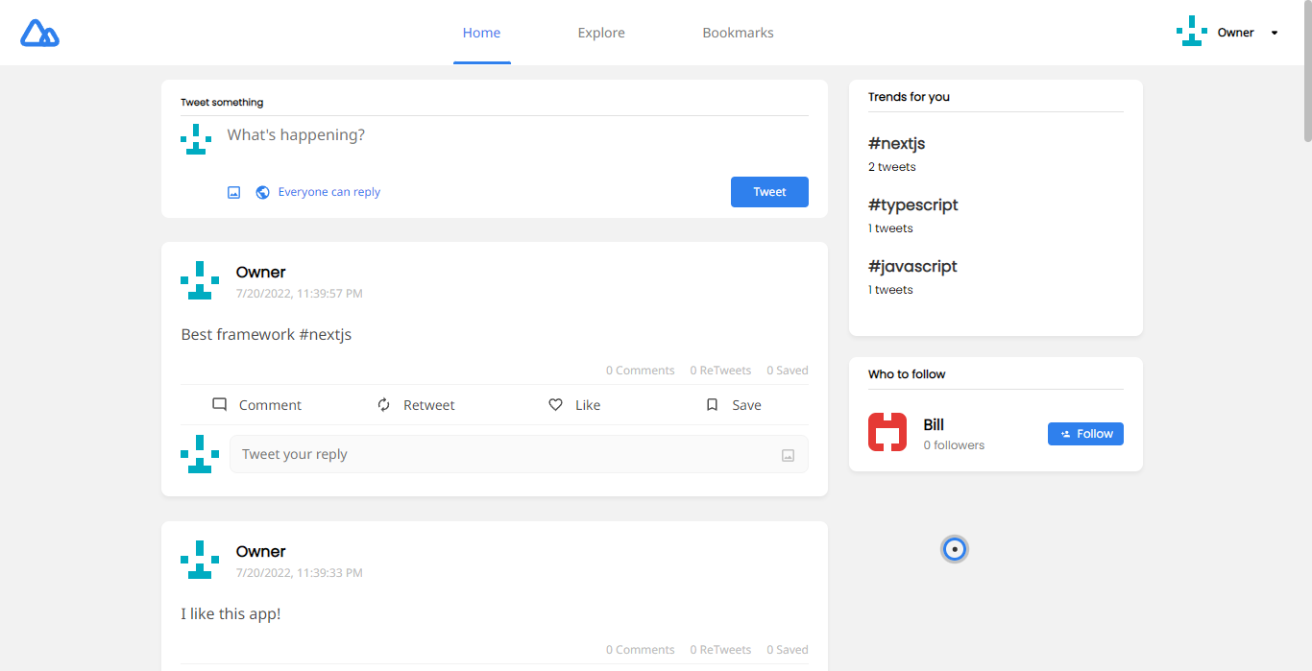Click the avatar on the "Best framework" tweet
This screenshot has width=1312, height=671.
click(200, 280)
